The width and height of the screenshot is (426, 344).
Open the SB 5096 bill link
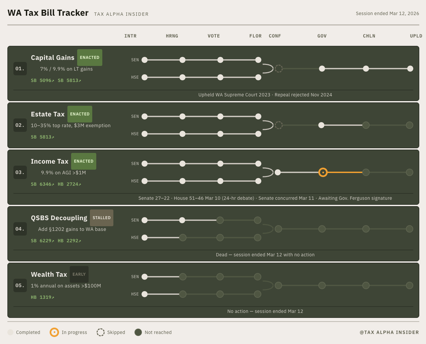[x=43, y=80]
